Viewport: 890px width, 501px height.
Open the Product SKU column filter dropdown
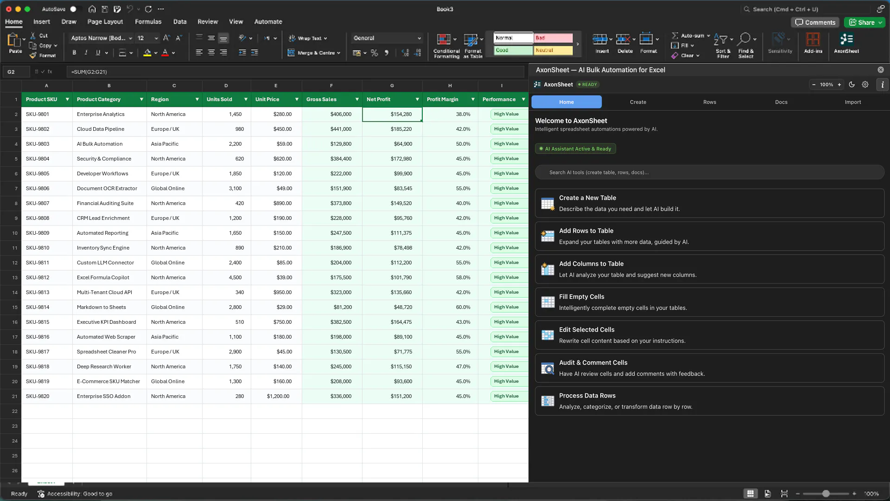[67, 100]
